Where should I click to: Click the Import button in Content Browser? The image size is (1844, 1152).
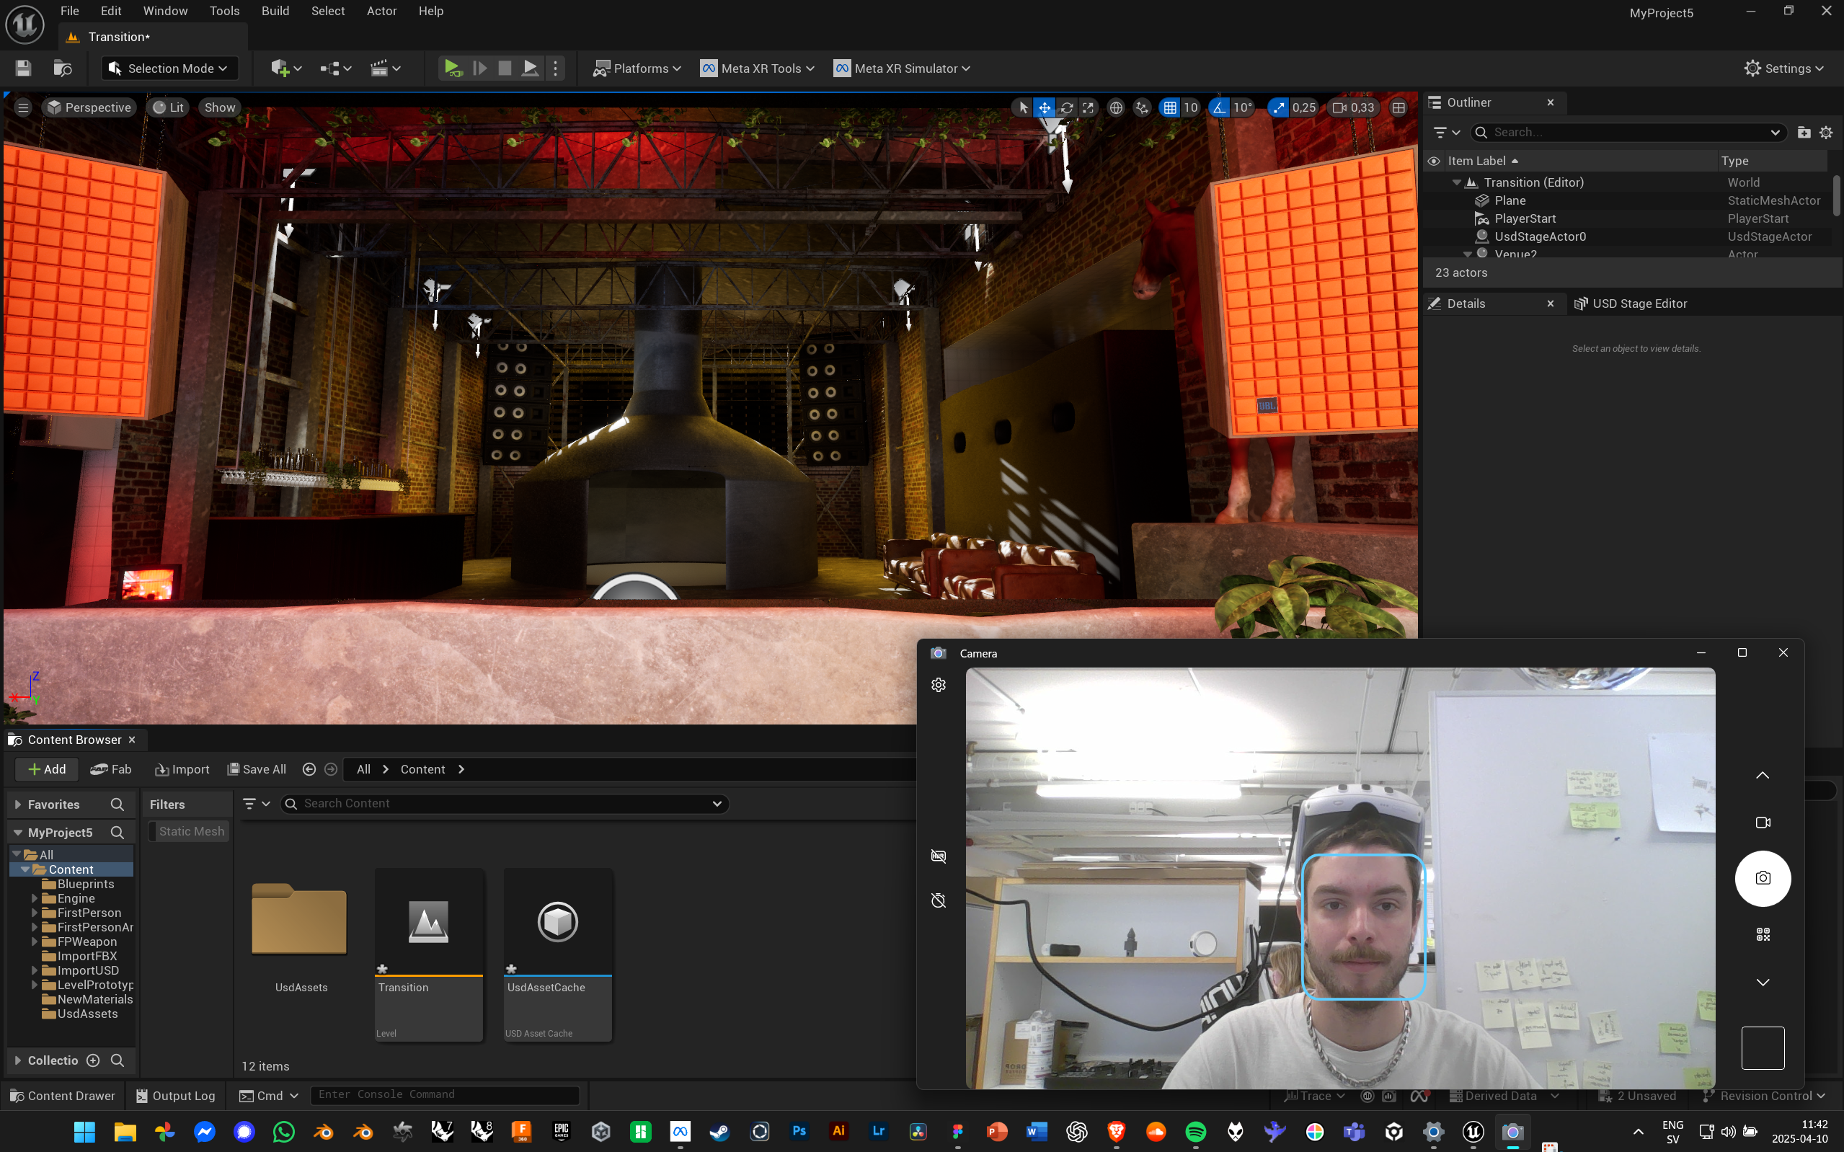(x=182, y=769)
